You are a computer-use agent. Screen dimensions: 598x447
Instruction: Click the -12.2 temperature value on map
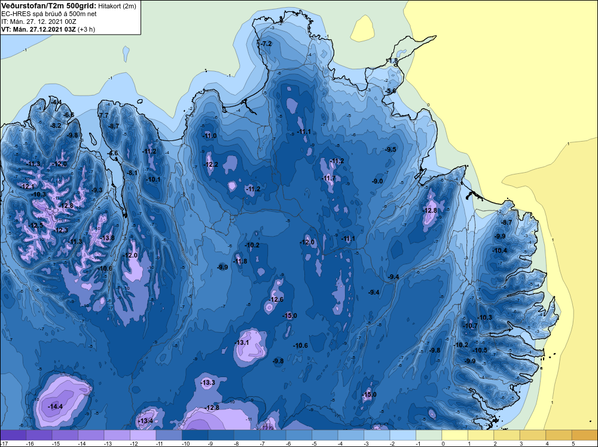210,164
